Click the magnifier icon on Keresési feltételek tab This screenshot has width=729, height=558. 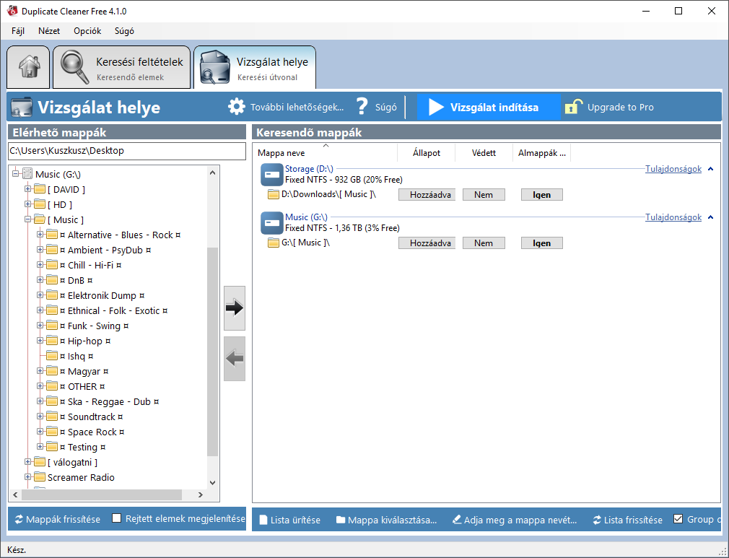[74, 67]
